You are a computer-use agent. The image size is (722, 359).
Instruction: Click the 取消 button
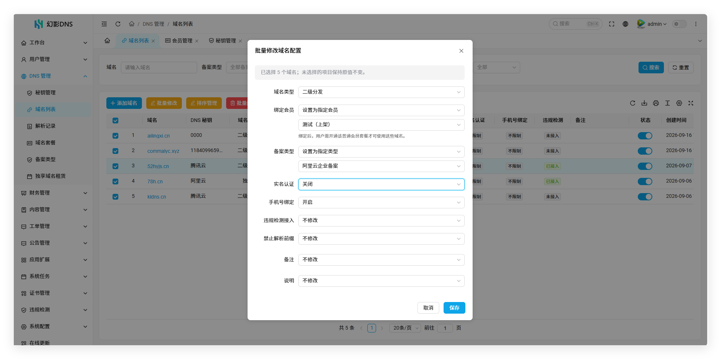428,308
